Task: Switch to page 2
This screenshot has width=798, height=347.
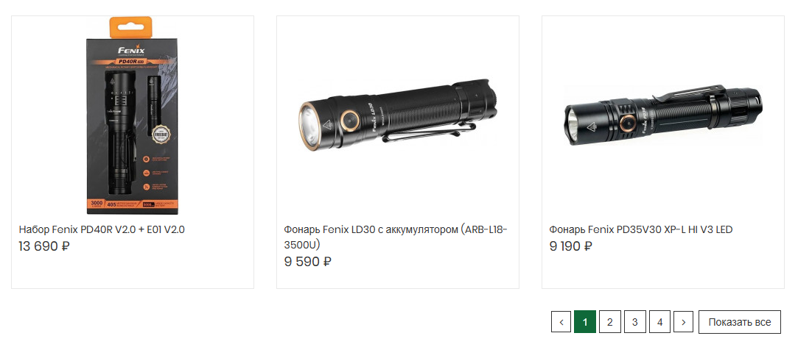Action: (x=609, y=322)
